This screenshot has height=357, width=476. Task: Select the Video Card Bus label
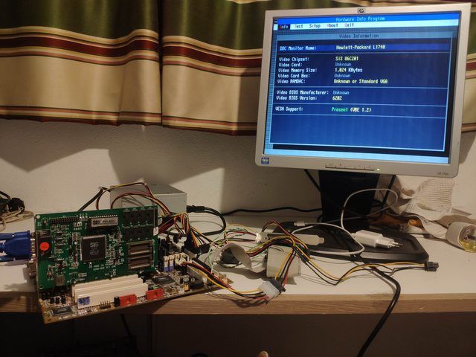(x=294, y=76)
